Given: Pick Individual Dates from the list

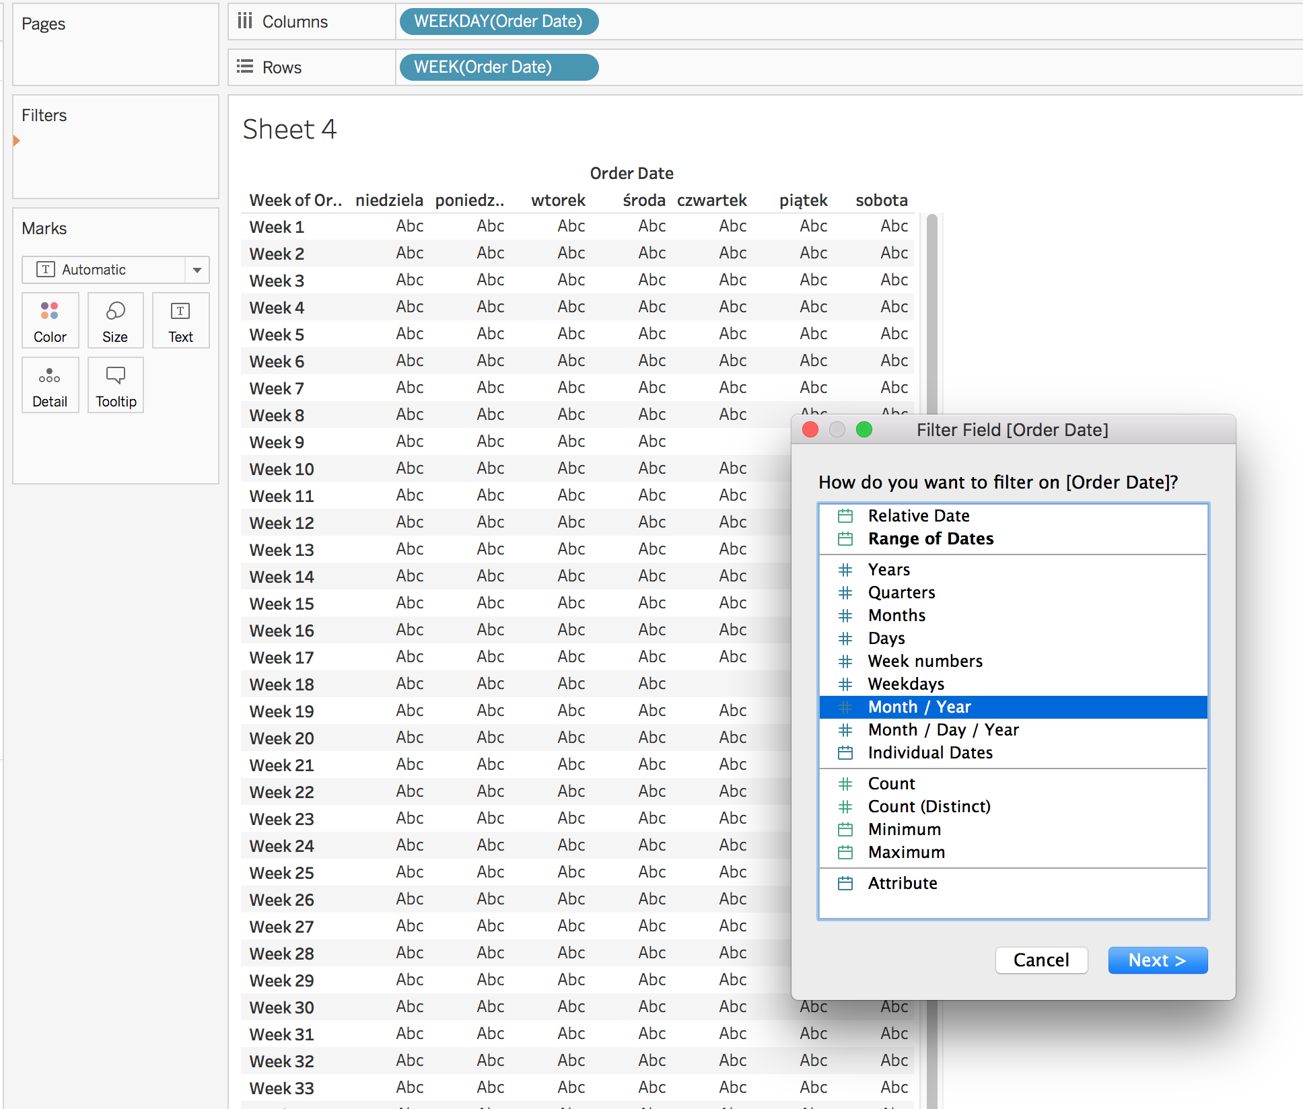Looking at the screenshot, I should (x=930, y=753).
